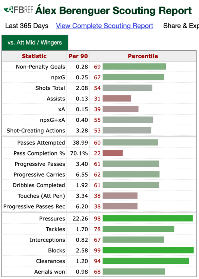Screen dimensions: 199x279
Task: Click the Clearances percentile value 94
Action: tap(97, 261)
